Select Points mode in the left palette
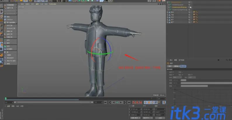Image resolution: width=232 pixels, height=120 pixels. 1,25
